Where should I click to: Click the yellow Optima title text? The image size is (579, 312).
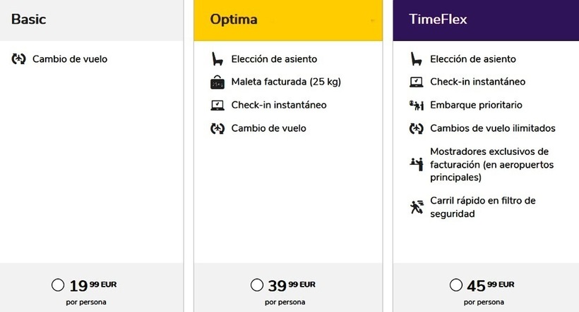pos(234,20)
